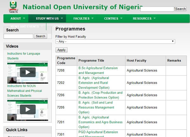The height and width of the screenshot is (137, 190).
Task: Expand the FACULTIES dropdown arrow
Action: click(92, 18)
